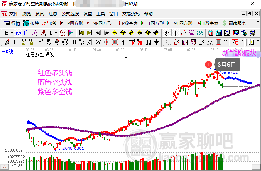
Task: Open the 交易委托 menu
Action: [131, 14]
